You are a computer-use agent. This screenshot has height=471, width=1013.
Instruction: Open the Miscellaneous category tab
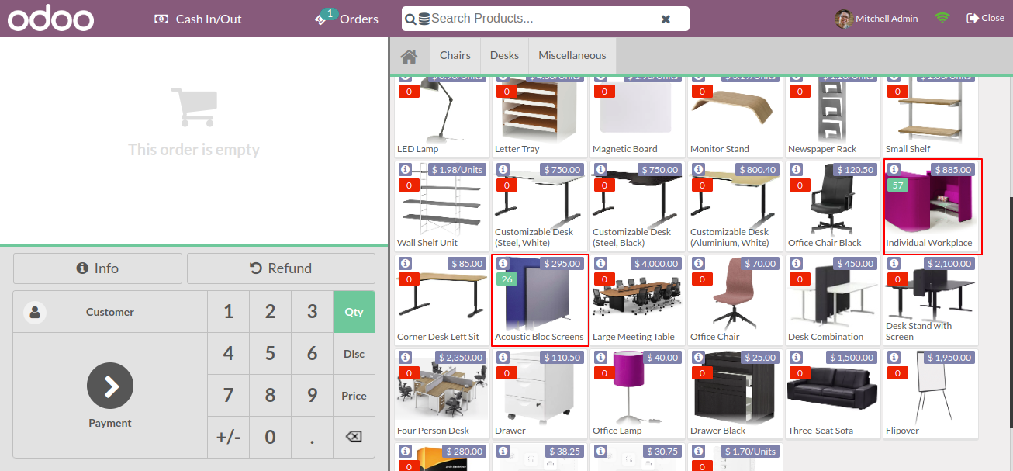tap(572, 56)
